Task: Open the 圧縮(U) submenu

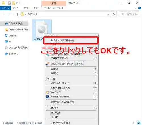Action: [71, 73]
